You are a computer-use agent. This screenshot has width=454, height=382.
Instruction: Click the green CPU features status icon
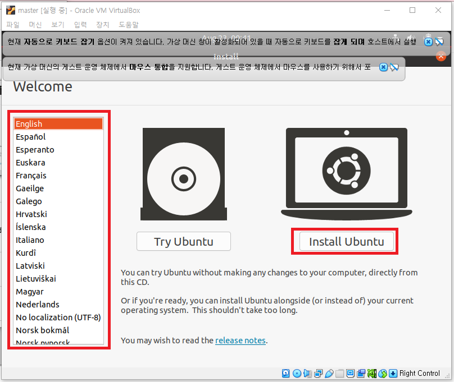click(x=372, y=374)
